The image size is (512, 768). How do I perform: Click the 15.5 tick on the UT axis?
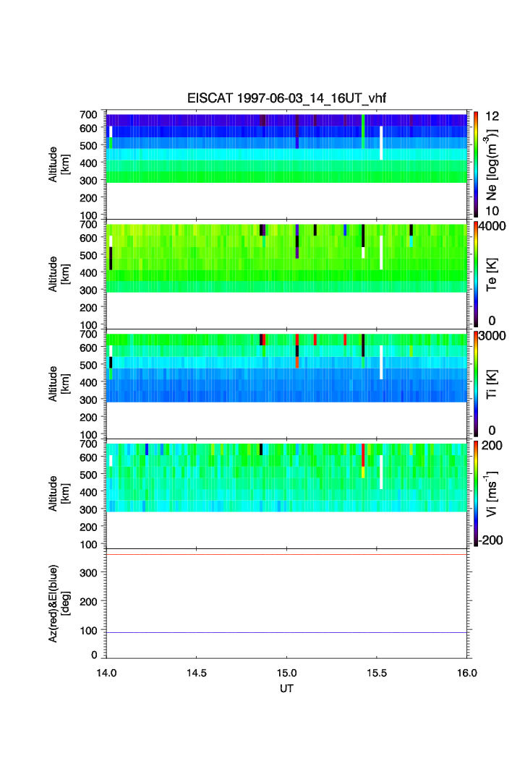pyautogui.click(x=377, y=673)
